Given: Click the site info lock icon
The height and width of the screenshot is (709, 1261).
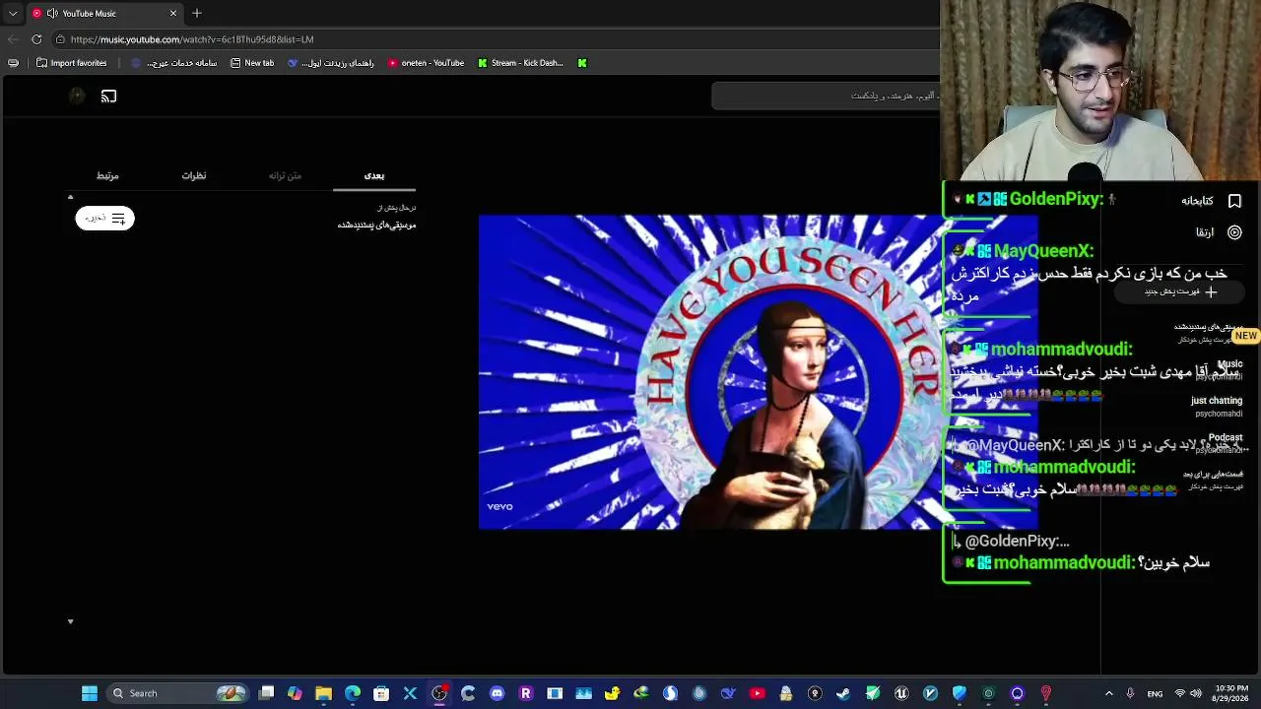Looking at the screenshot, I should tap(60, 39).
